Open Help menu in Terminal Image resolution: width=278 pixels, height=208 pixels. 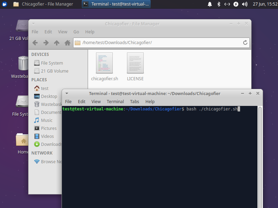pyautogui.click(x=150, y=102)
